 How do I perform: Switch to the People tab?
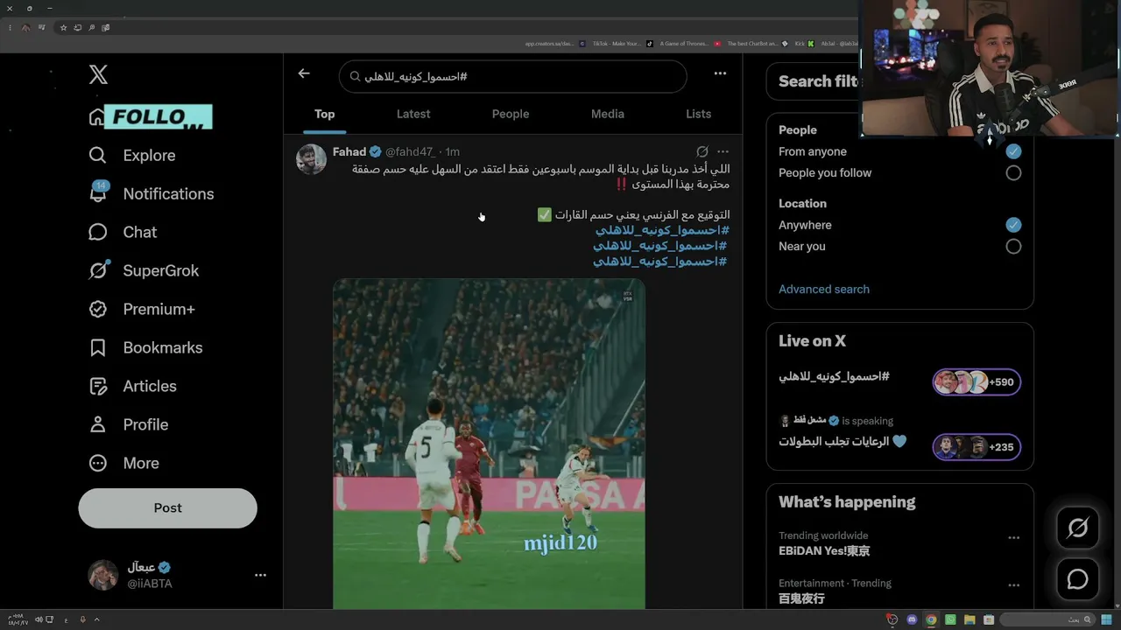[511, 114]
